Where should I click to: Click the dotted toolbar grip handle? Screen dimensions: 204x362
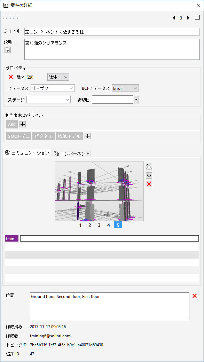point(11,18)
